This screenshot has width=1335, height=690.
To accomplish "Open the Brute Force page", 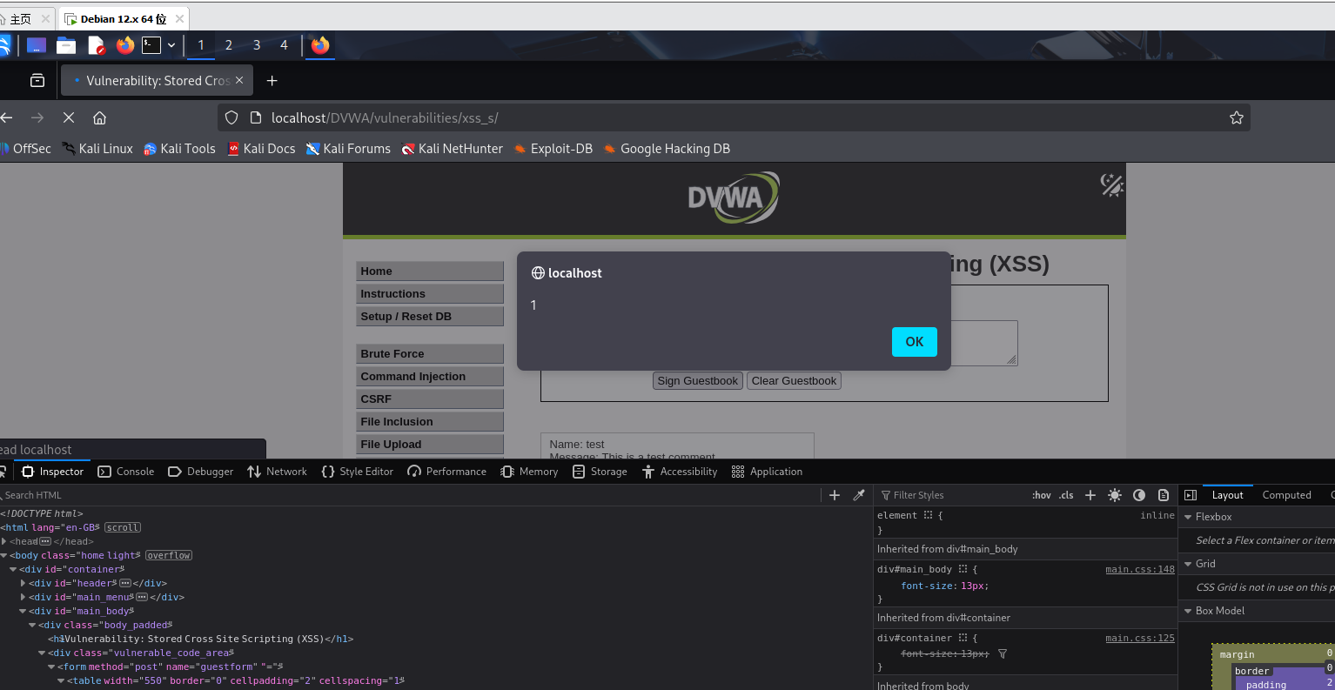I will pos(430,354).
